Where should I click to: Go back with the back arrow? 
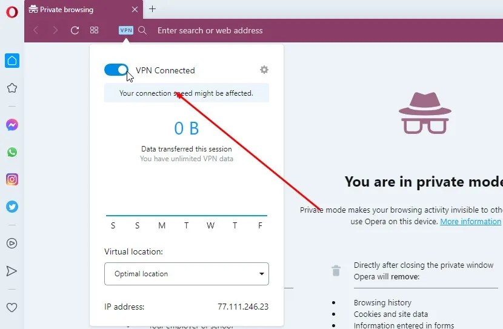click(x=36, y=30)
